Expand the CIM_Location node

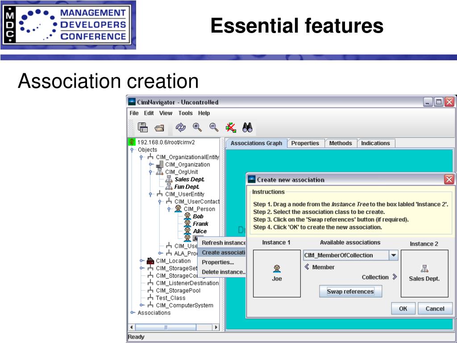click(x=141, y=261)
